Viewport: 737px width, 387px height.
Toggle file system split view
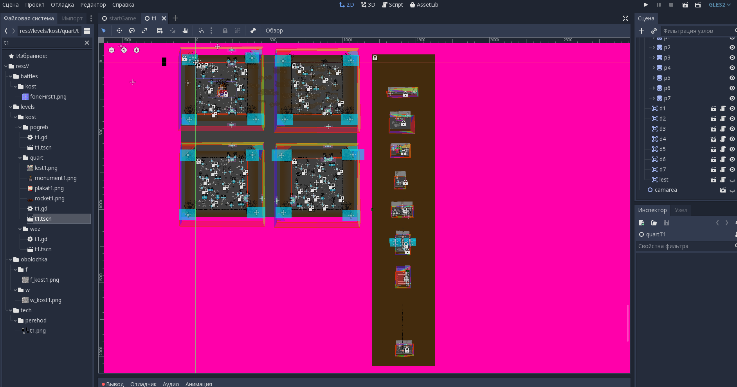tap(87, 31)
